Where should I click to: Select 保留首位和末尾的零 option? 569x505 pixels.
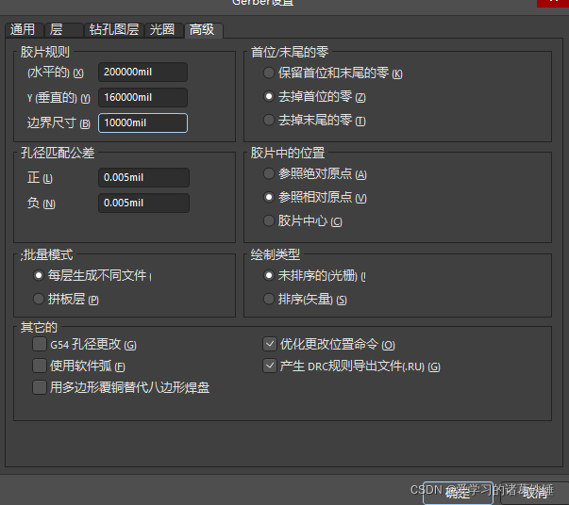271,73
